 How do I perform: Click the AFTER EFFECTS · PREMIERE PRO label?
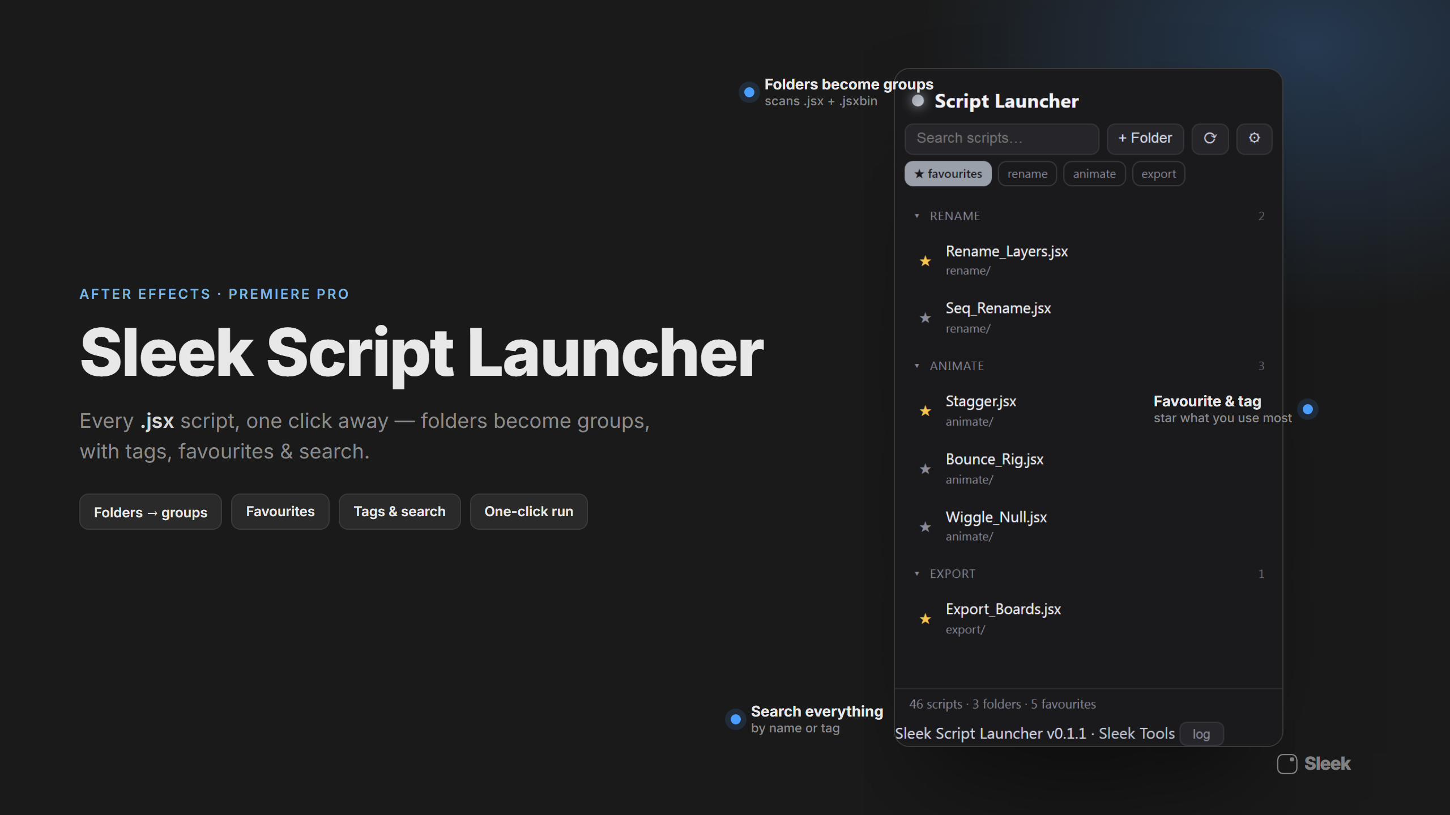click(214, 294)
